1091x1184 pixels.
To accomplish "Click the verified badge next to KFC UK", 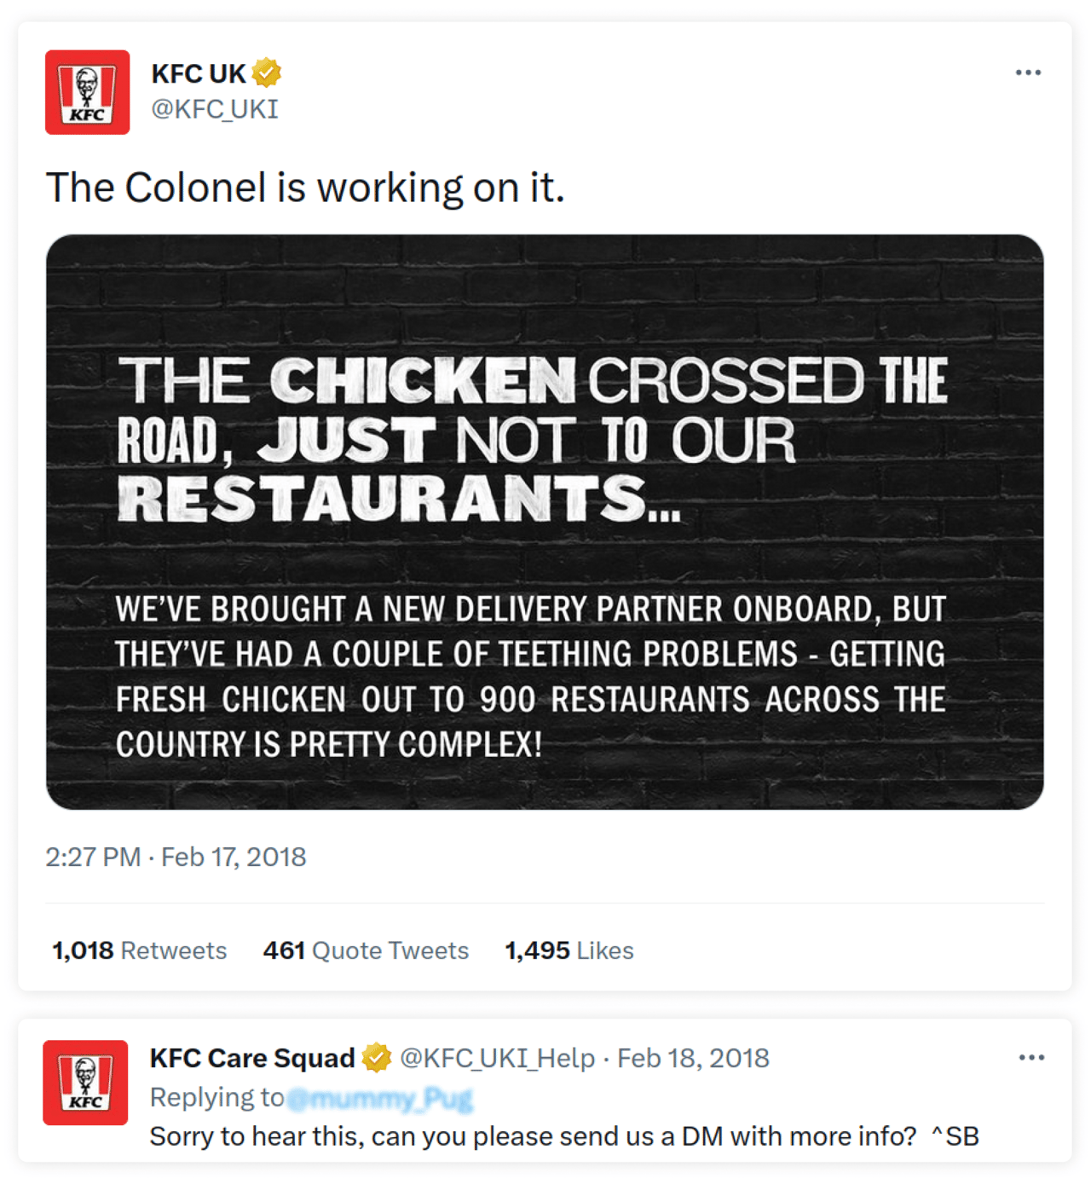I will click(x=266, y=72).
